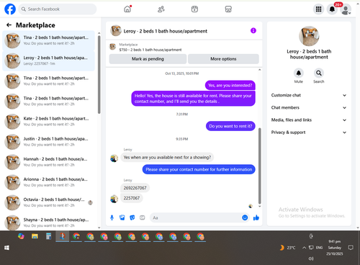This screenshot has height=265, width=360.
Task: Click the "$750 - 2 beds 1 bath house/apartment" listing text
Action: click(150, 50)
